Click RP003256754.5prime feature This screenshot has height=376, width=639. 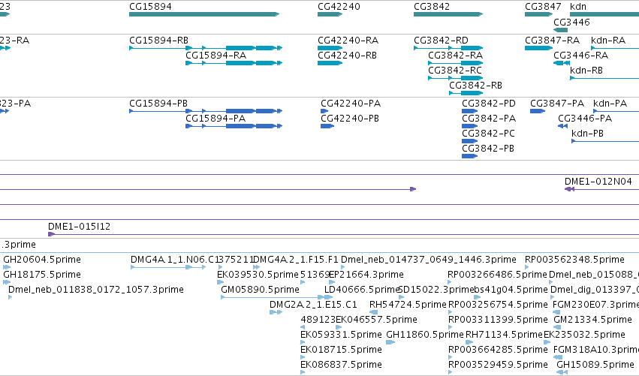tap(451, 312)
